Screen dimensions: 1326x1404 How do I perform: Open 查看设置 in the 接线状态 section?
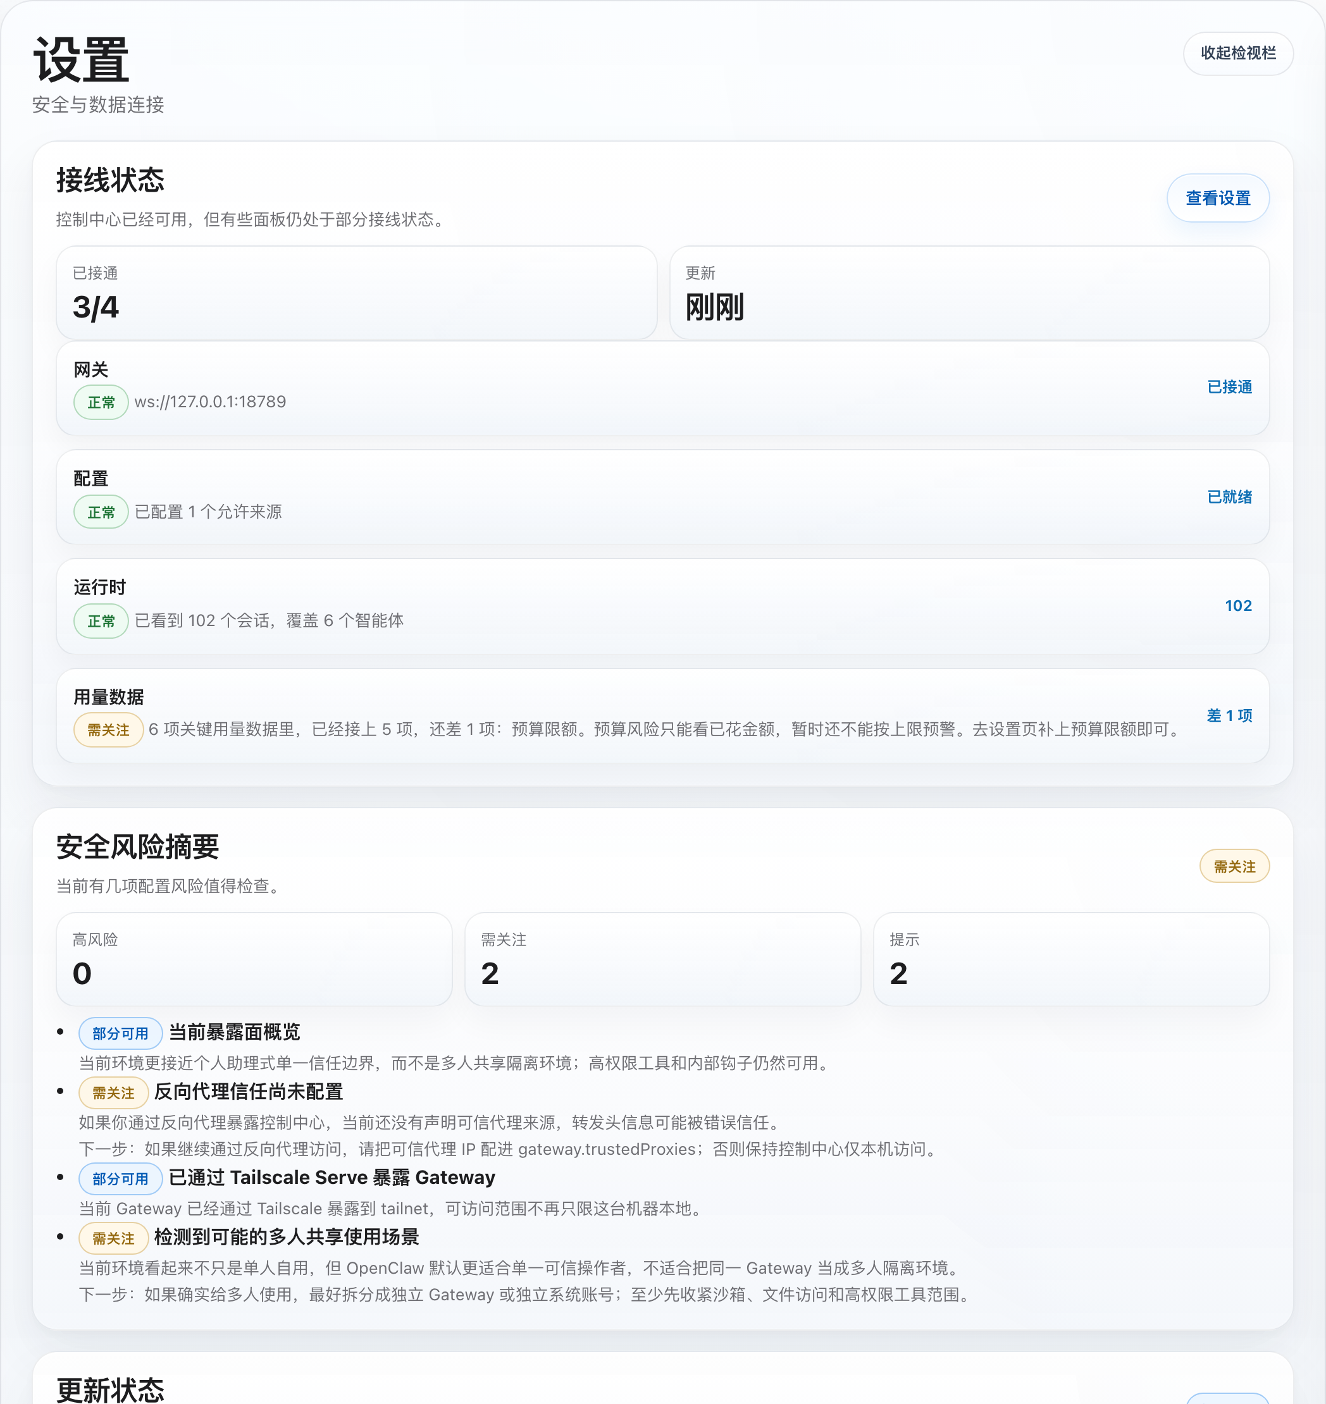coord(1218,199)
